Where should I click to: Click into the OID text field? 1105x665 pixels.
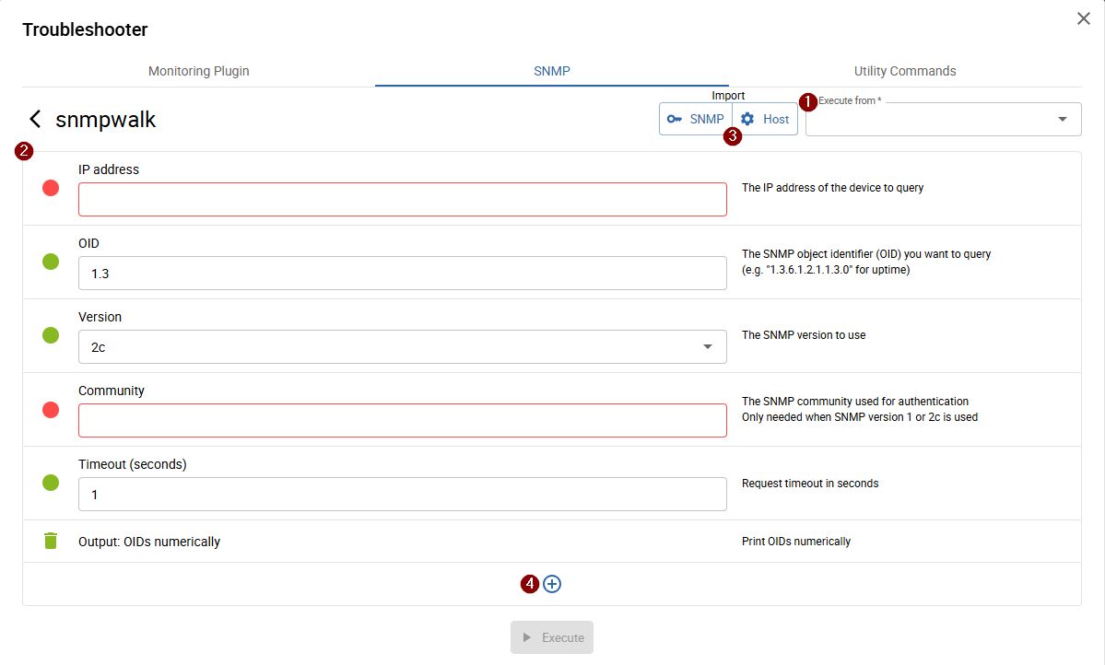tap(402, 274)
